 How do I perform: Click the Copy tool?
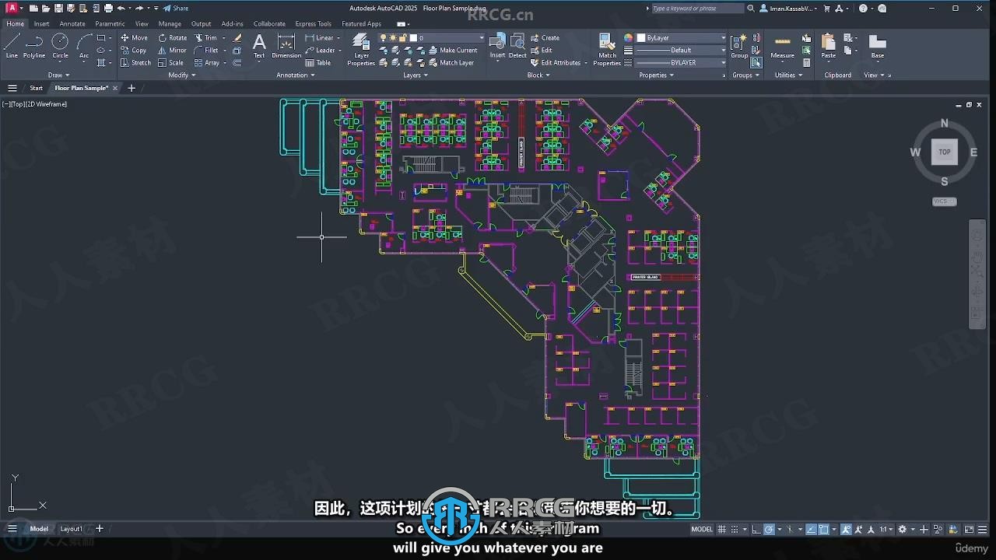click(134, 50)
